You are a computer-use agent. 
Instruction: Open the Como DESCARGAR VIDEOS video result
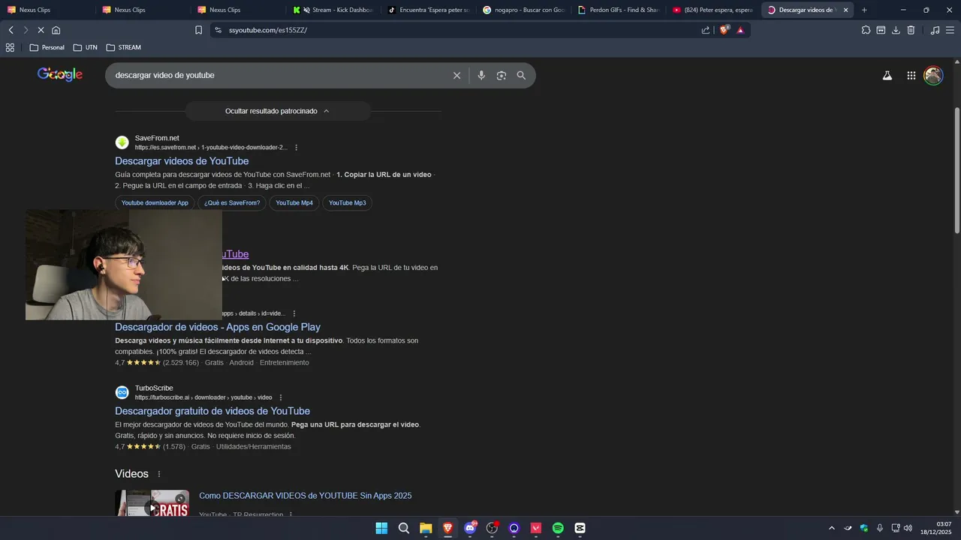click(305, 496)
